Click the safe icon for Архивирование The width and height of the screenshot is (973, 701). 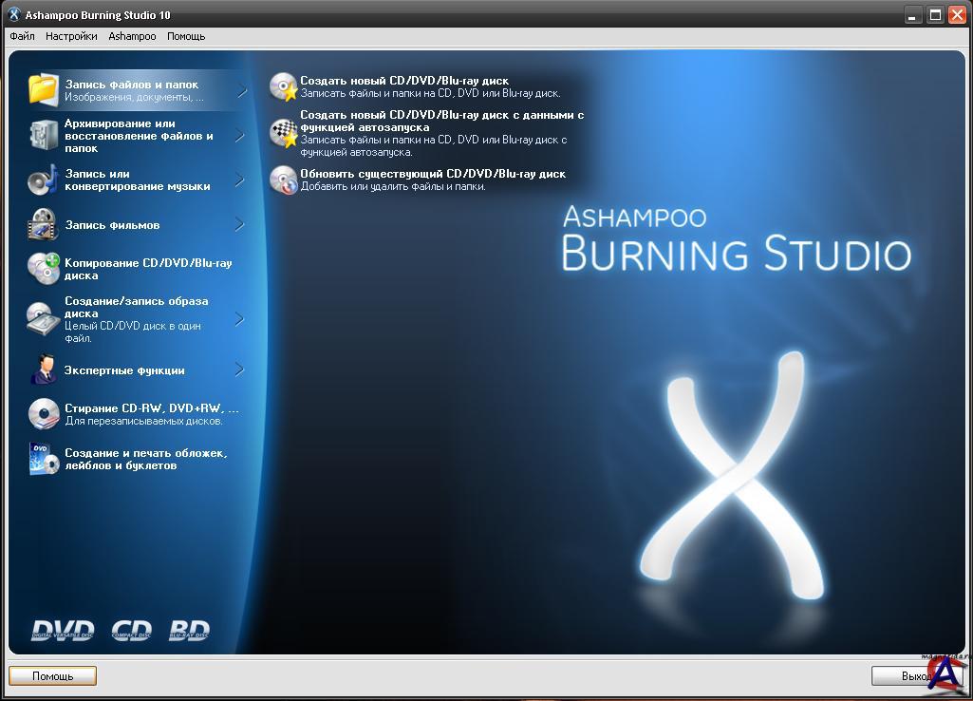click(43, 135)
